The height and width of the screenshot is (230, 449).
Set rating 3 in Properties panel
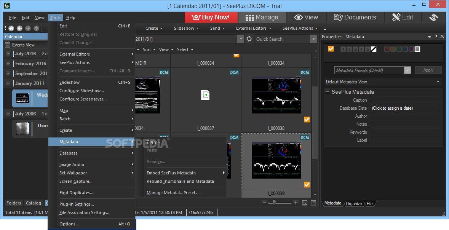coord(355,49)
